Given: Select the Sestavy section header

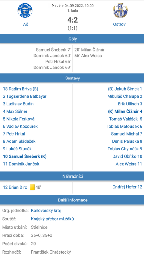Looking at the screenshot, I should click(72, 78).
